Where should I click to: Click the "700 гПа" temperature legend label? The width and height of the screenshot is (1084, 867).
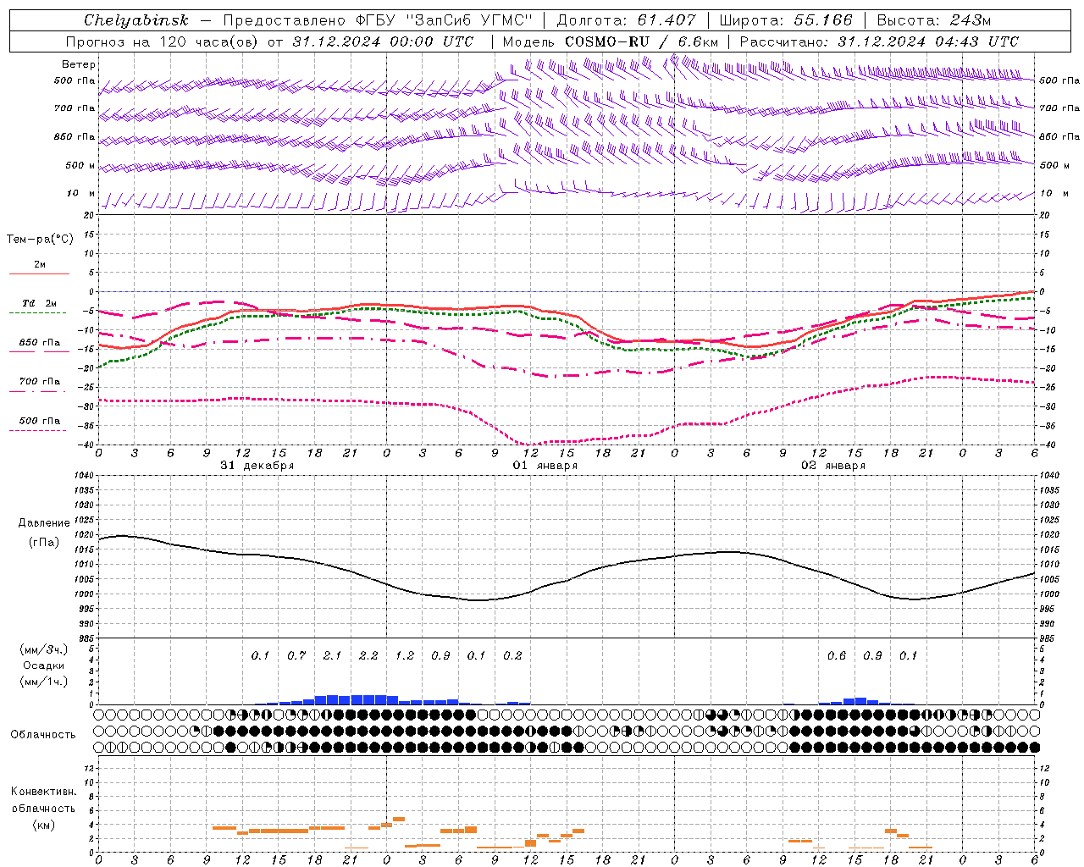(x=39, y=382)
